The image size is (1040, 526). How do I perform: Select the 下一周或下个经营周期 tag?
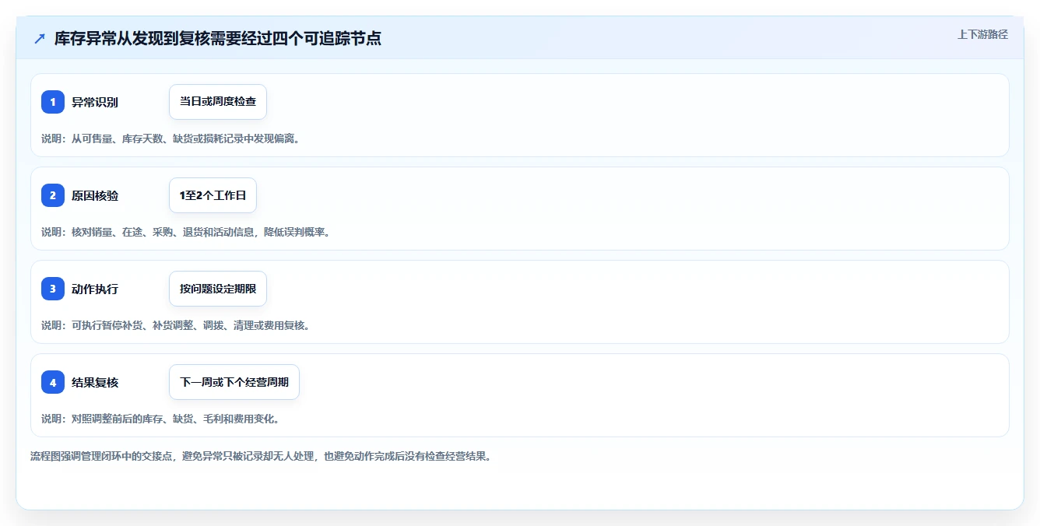coord(234,382)
